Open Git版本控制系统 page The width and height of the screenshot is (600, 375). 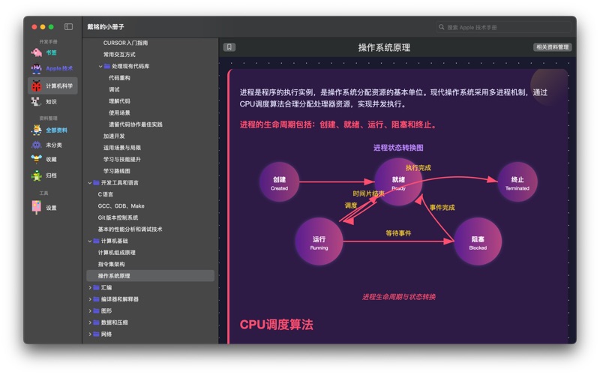(x=118, y=217)
